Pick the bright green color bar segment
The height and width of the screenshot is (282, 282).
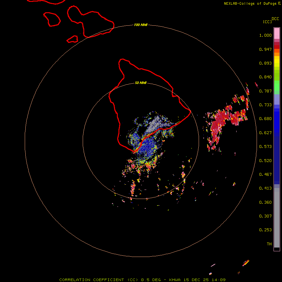point(277,86)
